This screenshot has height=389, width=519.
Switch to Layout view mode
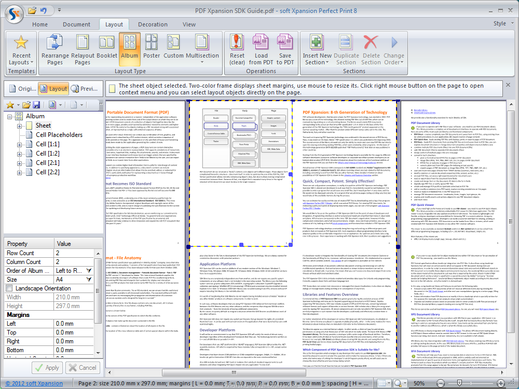[x=53, y=89]
